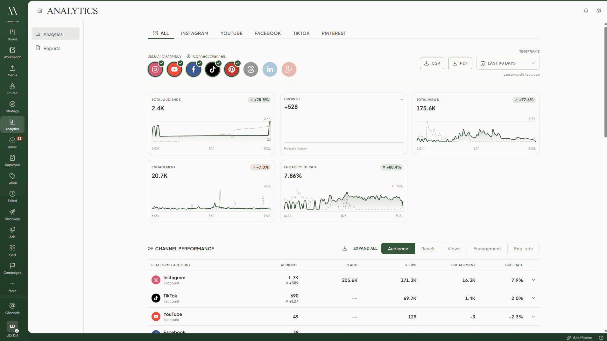Switch to the Instagram tab
The height and width of the screenshot is (341, 607).
[194, 33]
